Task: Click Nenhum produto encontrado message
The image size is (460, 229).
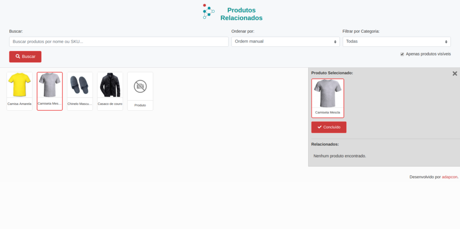Action: (x=340, y=156)
